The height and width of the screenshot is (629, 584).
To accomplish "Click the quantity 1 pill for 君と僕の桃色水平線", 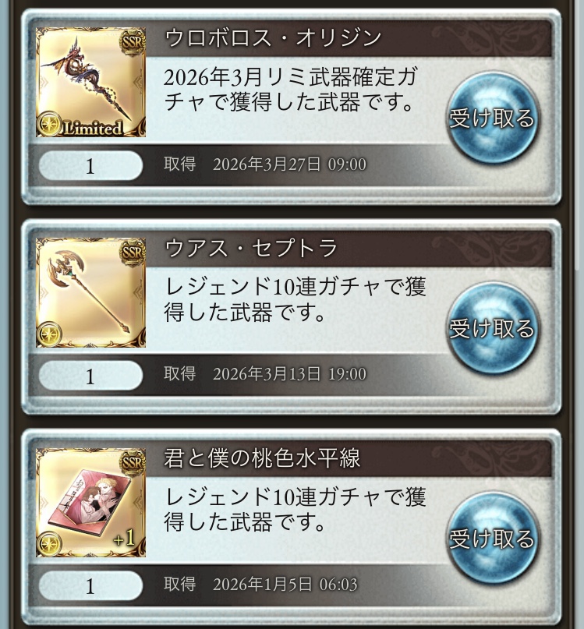I will click(90, 586).
